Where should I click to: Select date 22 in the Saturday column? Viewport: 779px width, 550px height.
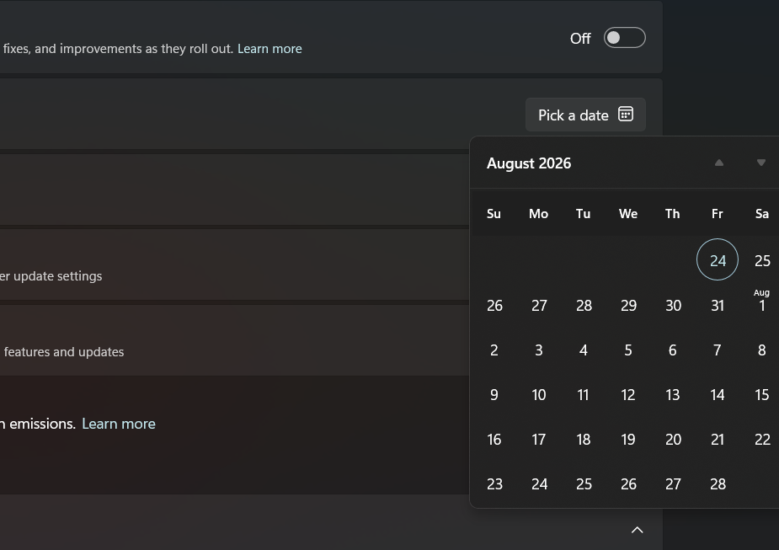click(762, 440)
